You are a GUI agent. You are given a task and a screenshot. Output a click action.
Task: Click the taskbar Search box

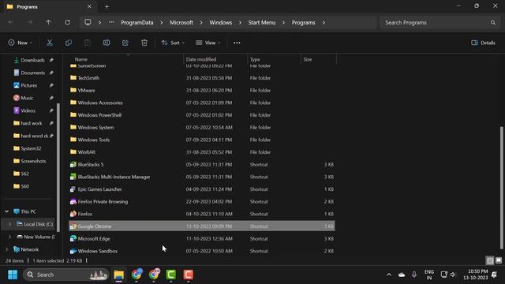(x=65, y=275)
